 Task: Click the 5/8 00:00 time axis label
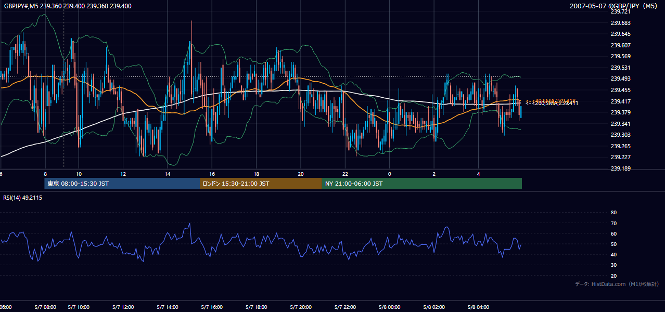[389, 307]
